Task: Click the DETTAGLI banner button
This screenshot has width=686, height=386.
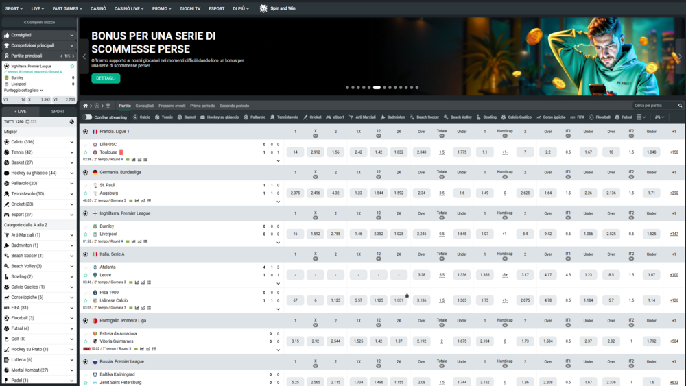Action: coord(106,78)
